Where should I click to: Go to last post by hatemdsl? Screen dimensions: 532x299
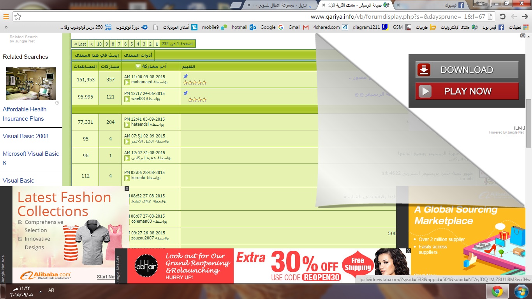(x=127, y=125)
